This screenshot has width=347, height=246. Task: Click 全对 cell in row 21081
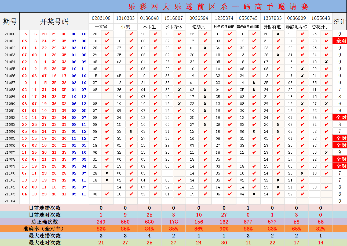[x=340, y=41]
